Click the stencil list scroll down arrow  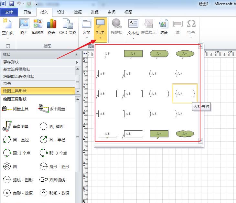pos(78,91)
